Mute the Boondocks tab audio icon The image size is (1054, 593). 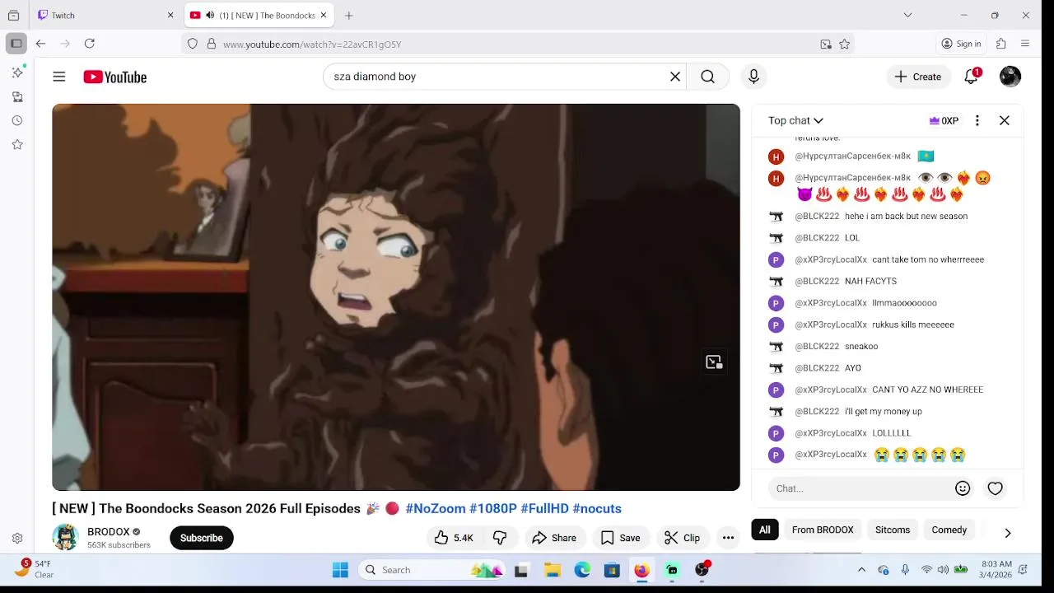[x=210, y=15]
